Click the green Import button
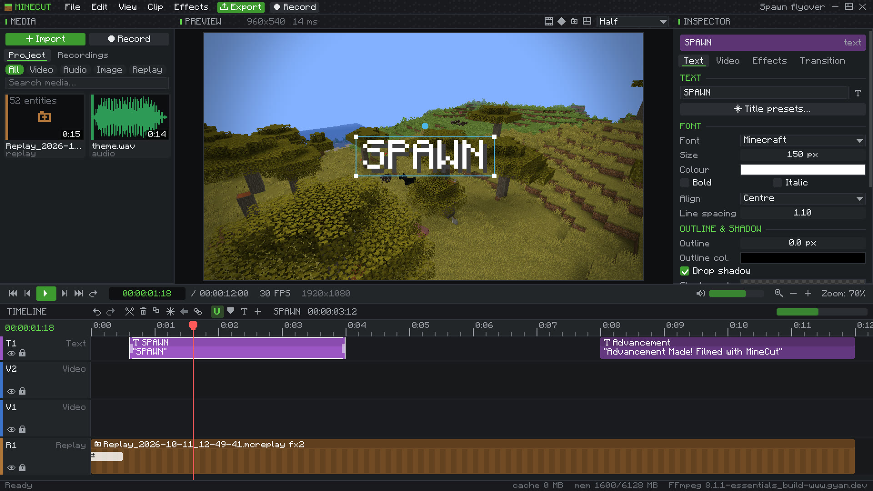 45,39
